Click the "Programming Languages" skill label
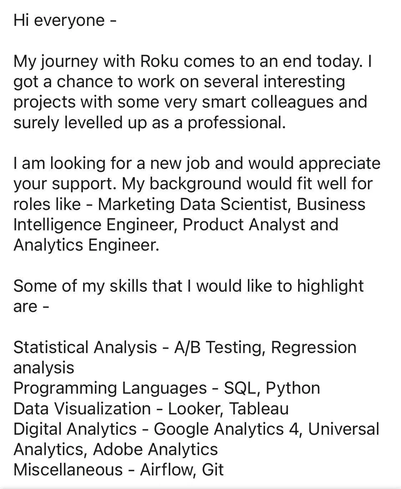 (110, 388)
